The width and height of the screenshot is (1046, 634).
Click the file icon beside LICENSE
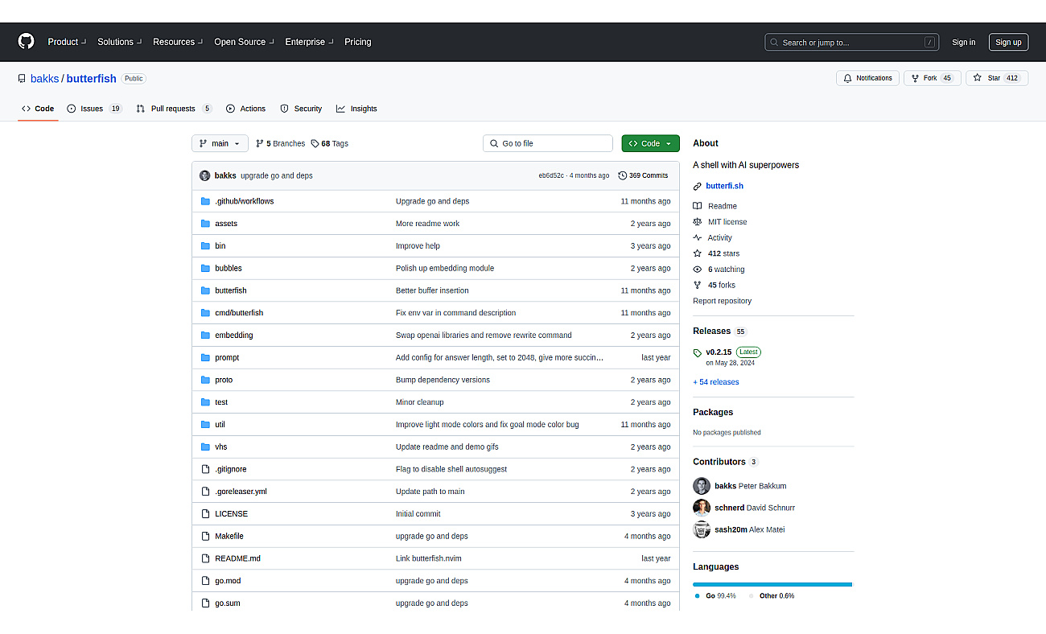(205, 513)
